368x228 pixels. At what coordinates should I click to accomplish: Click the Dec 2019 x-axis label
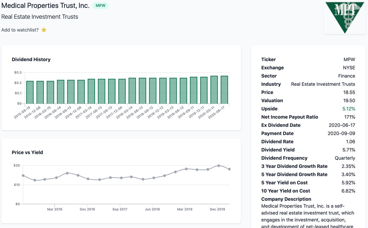(217, 209)
